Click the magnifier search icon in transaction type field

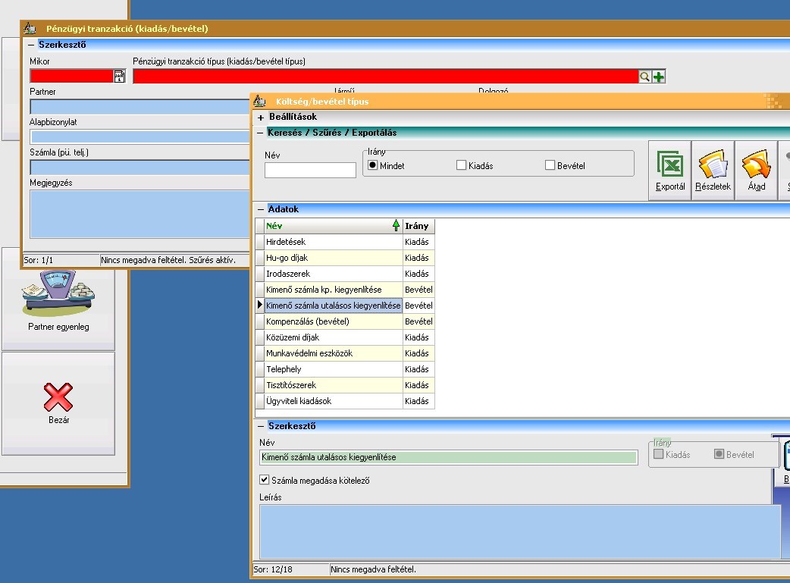644,77
